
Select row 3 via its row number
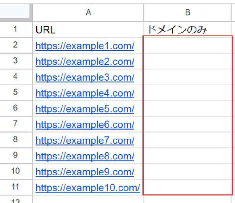pyautogui.click(x=16, y=61)
